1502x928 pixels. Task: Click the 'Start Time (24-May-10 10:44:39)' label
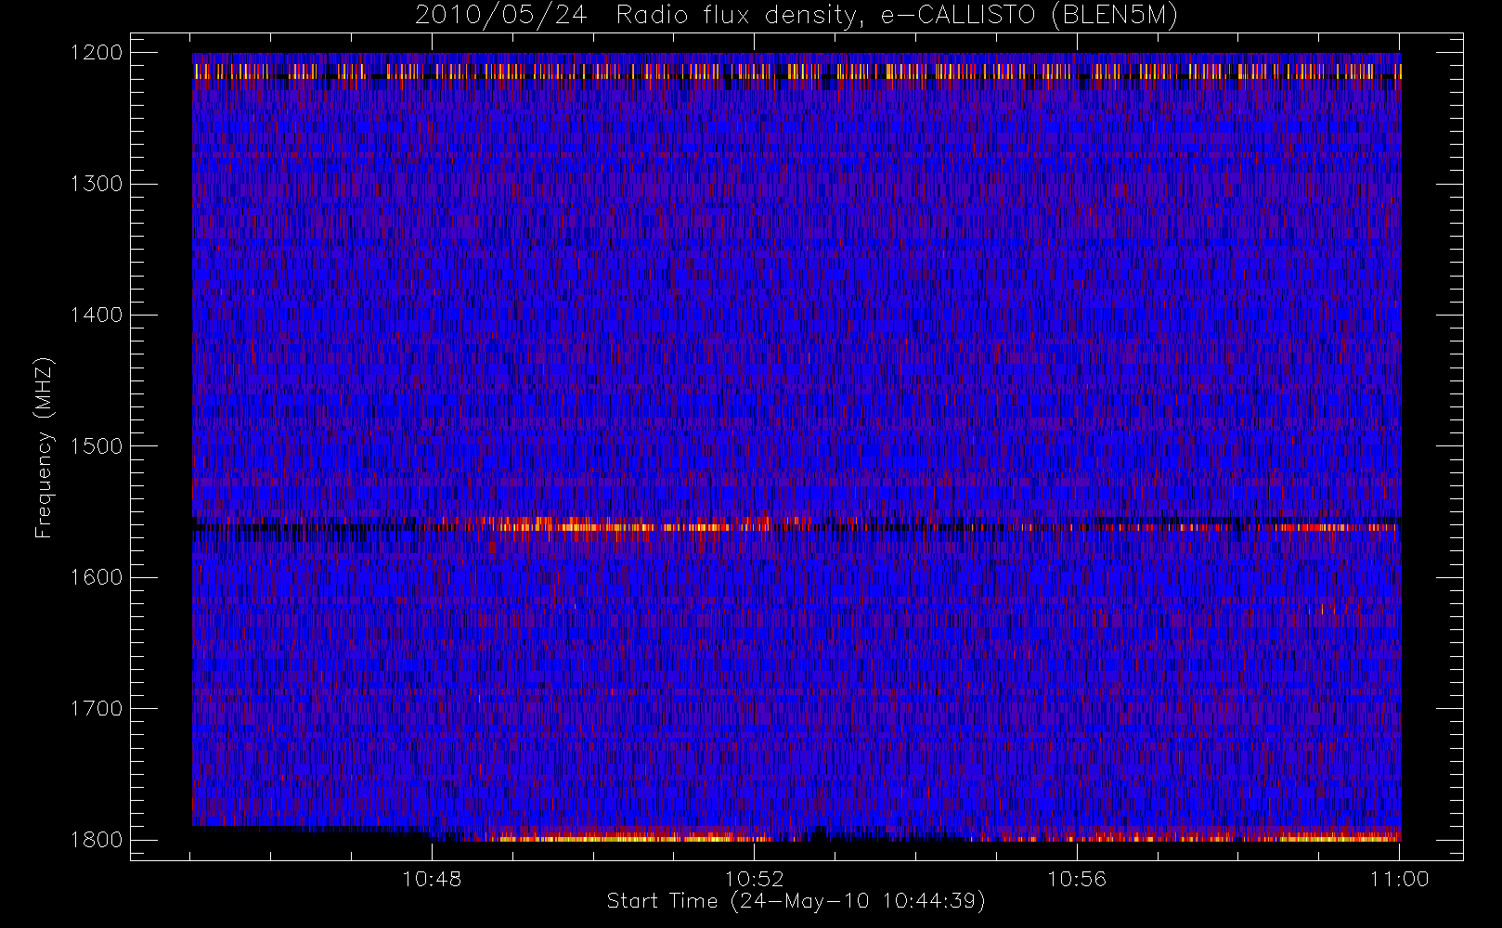point(796,901)
